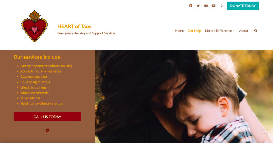This screenshot has height=143, width=273.
Task: Expand the Make a Difference chevron
Action: click(234, 31)
